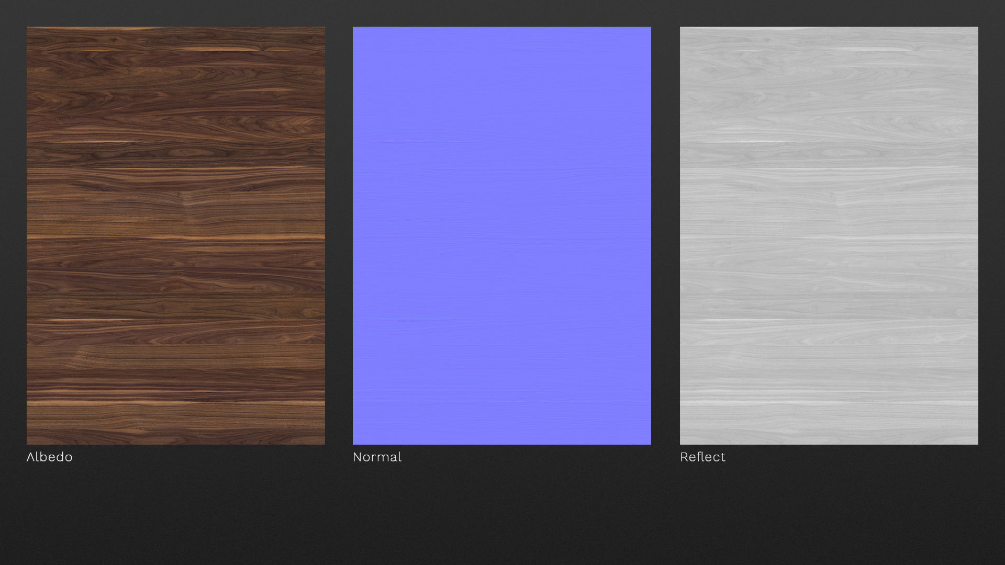The height and width of the screenshot is (565, 1005).
Task: Select the purple Normal map image
Action: (502, 235)
